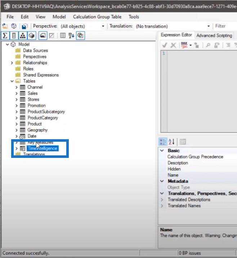Click the Tables open folder icon
This screenshot has height=258, width=237.
pyautogui.click(x=18, y=81)
